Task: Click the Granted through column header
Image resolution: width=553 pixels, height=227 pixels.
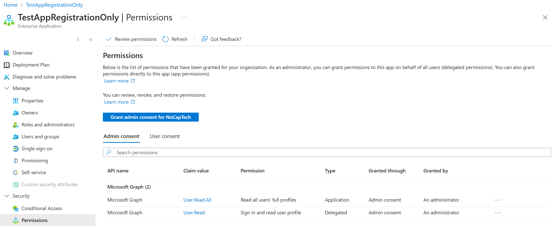Action: pyautogui.click(x=387, y=171)
